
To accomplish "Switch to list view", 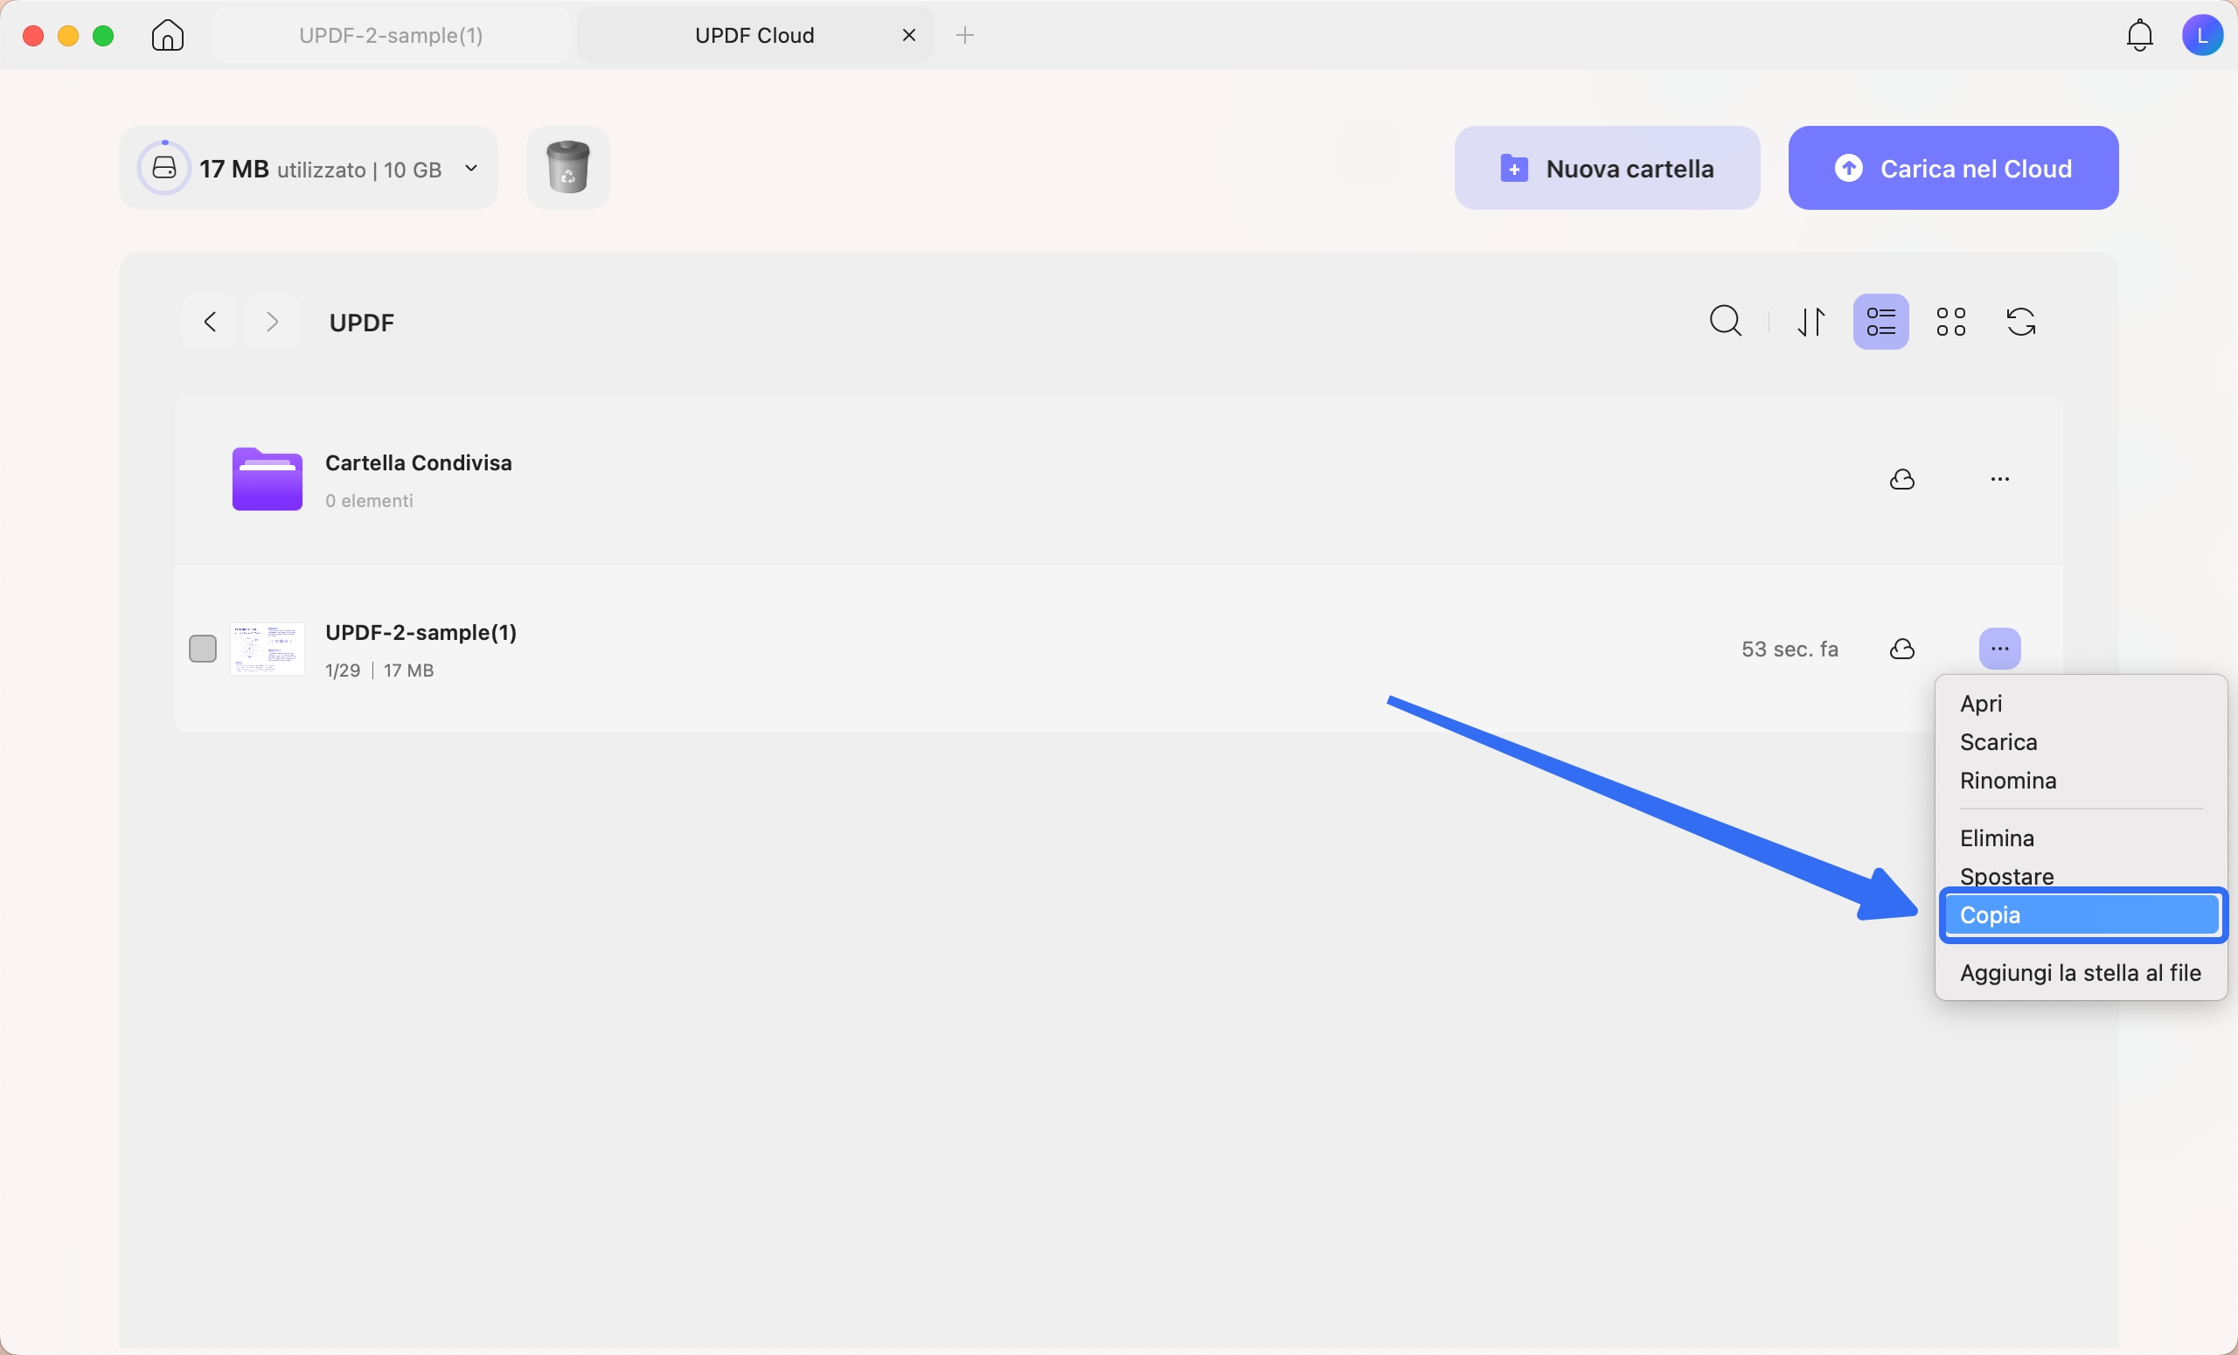I will pyautogui.click(x=1881, y=322).
